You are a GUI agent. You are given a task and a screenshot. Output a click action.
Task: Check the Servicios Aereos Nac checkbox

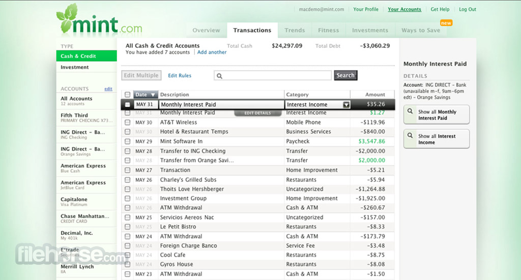(127, 217)
